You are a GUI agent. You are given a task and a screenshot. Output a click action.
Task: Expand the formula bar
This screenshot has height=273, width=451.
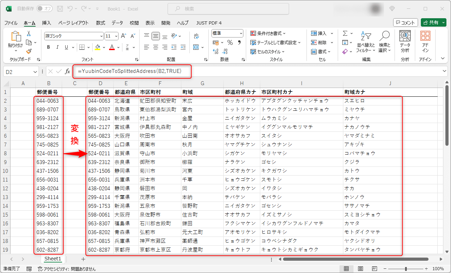445,71
